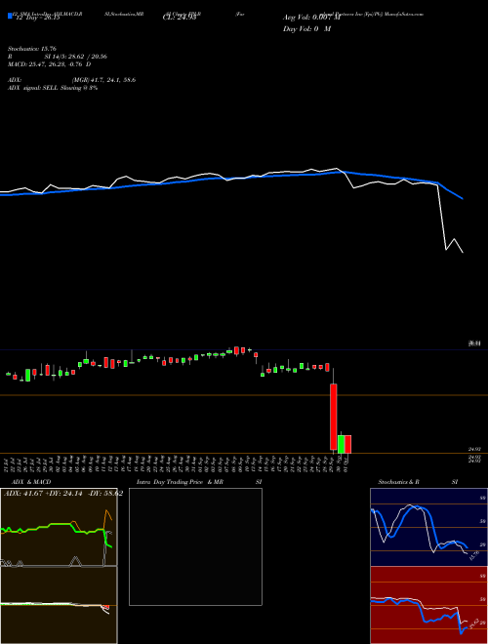This screenshot has height=644, width=488.
Task: Select the 'Day Vol: 0 M' text
Action: pos(306,28)
